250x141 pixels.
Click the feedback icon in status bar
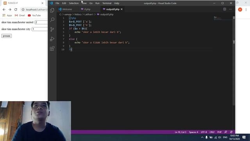click(226, 132)
